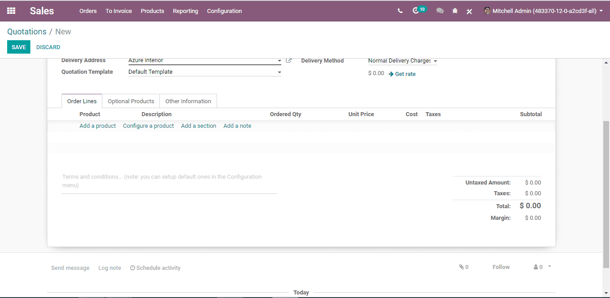Open the Delivery Address dropdown

tap(205, 60)
